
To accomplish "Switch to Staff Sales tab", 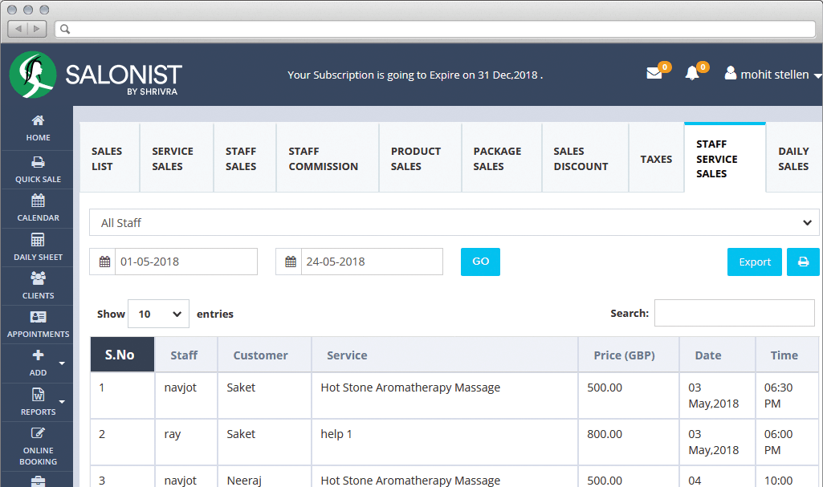I will [245, 158].
